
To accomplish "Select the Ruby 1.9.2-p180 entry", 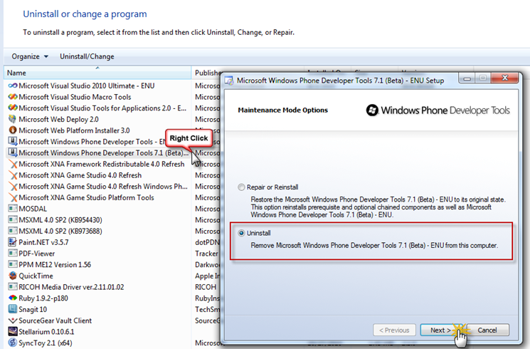I will [97, 298].
